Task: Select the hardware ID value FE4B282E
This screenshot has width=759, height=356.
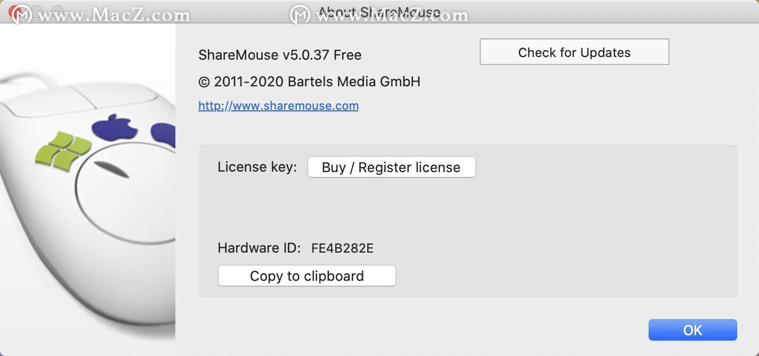Action: click(x=342, y=248)
